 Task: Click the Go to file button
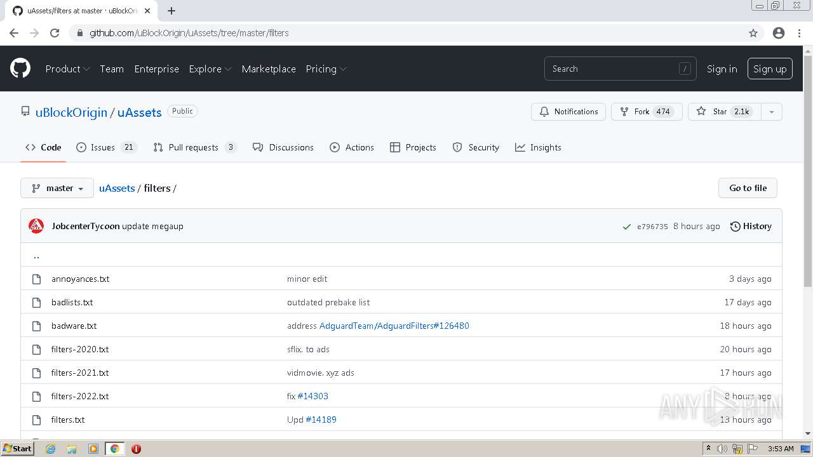pyautogui.click(x=748, y=188)
